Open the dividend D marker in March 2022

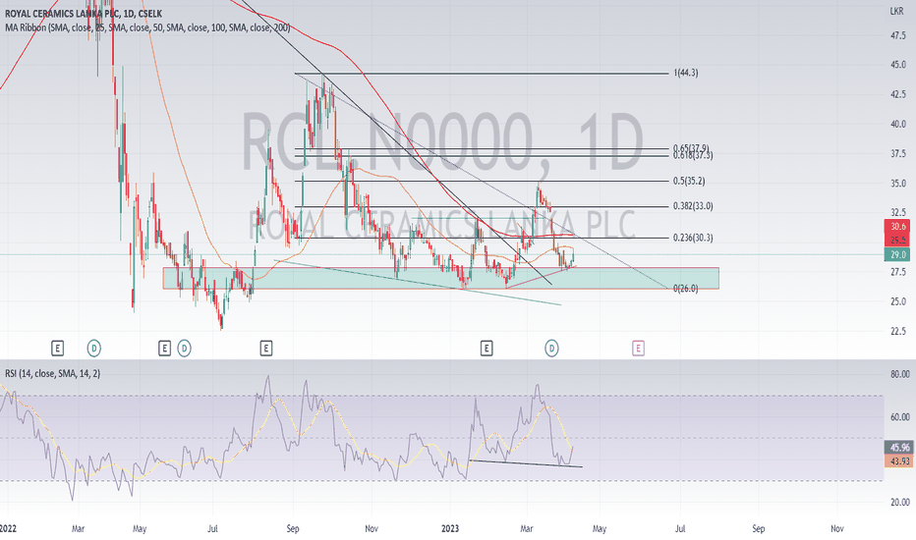coord(93,349)
